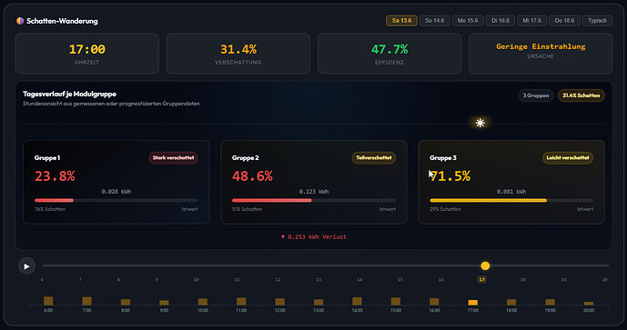Click the Gruppe 2 card title

[246, 158]
